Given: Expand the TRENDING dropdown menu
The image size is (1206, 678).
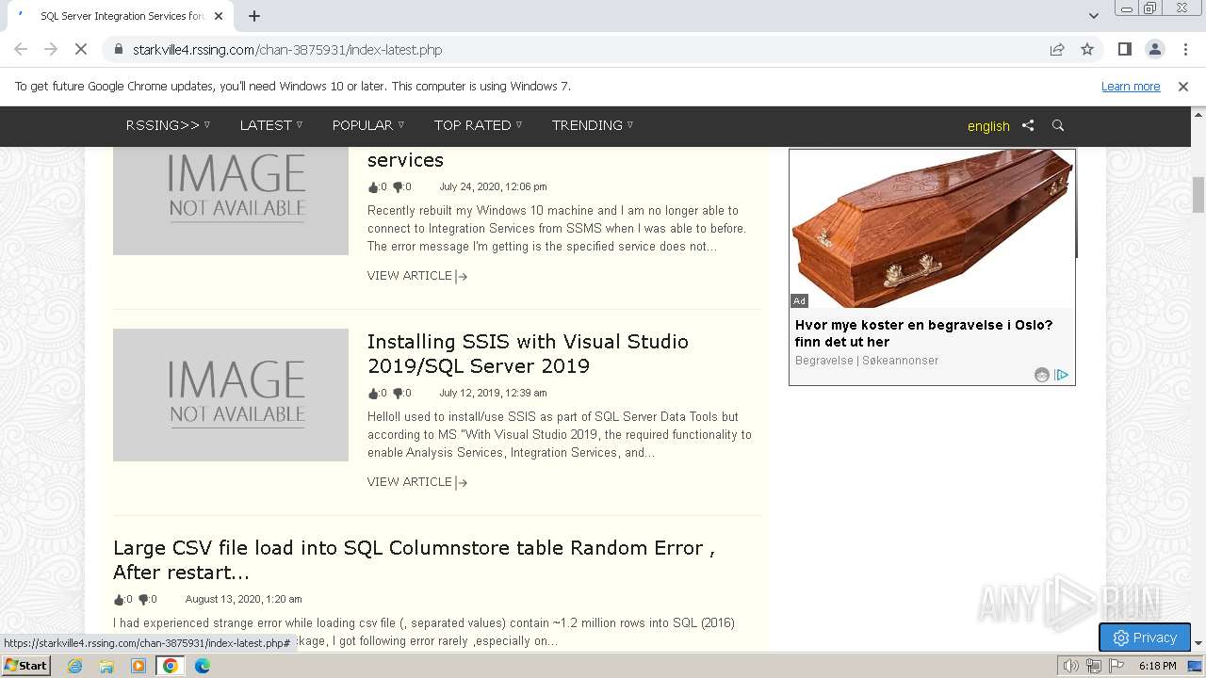Looking at the screenshot, I should tap(593, 125).
